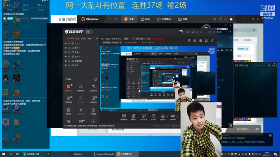Open the 主播任务 tool
280x157 pixels.
[93, 88]
